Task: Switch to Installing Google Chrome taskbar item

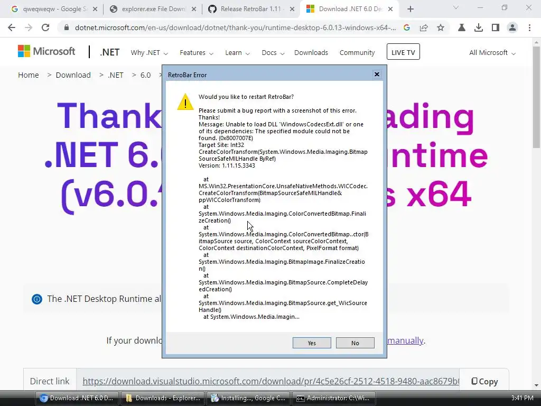Action: coord(248,398)
